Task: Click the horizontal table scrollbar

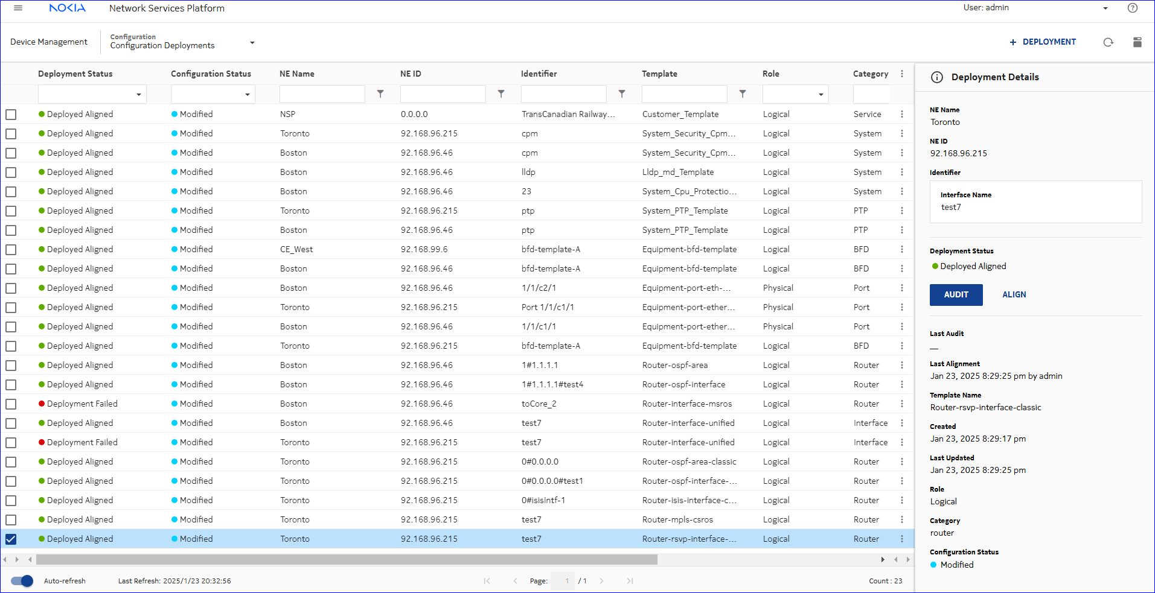Action: [x=347, y=560]
